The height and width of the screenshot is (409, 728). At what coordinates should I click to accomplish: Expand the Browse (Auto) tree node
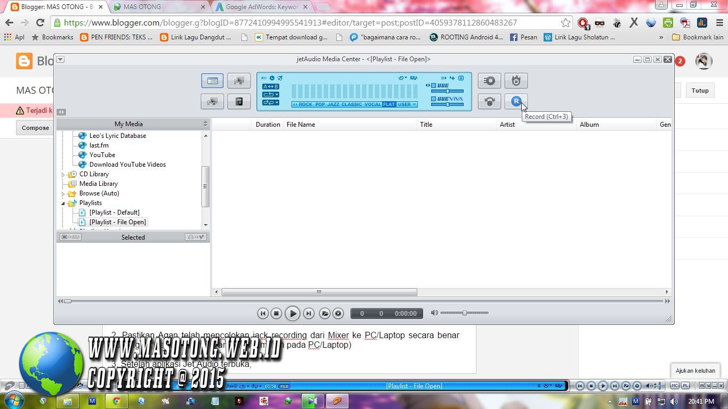tap(63, 194)
